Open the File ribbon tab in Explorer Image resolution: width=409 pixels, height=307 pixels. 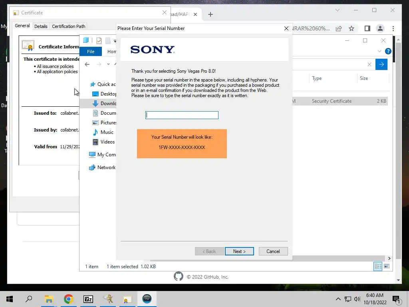pos(91,52)
